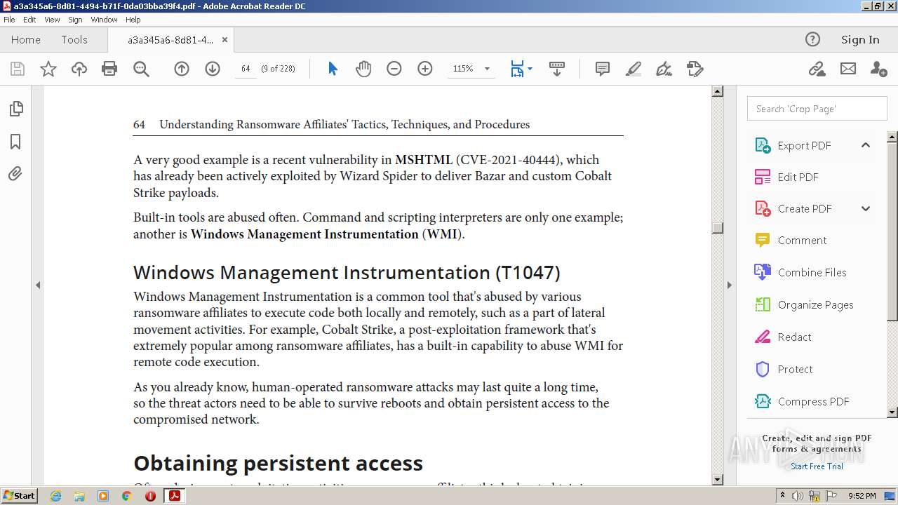Share a link to this file
The image size is (898, 505).
point(817,69)
